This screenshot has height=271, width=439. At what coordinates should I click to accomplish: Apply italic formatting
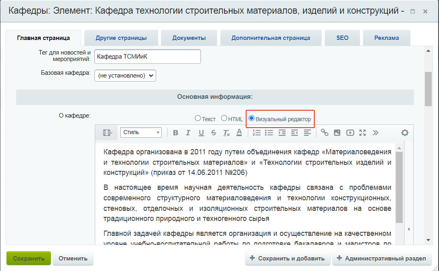(188, 132)
